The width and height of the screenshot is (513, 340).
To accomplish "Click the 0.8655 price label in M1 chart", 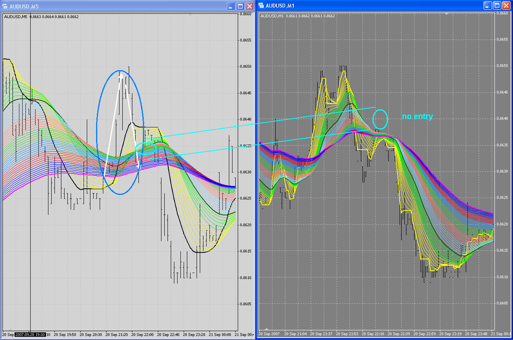I will [x=502, y=39].
